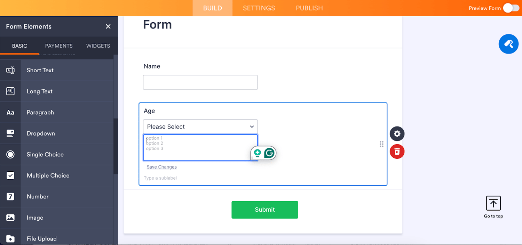Switch to the PAYMENTS tab
This screenshot has width=522, height=245.
click(58, 46)
